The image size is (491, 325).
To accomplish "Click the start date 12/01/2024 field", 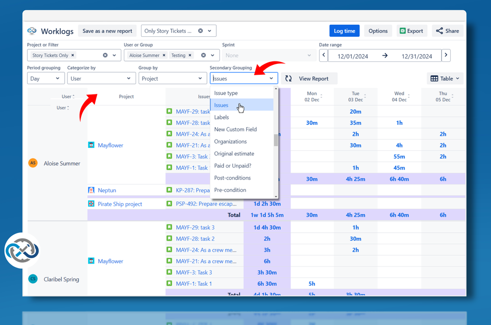I will coord(352,56).
